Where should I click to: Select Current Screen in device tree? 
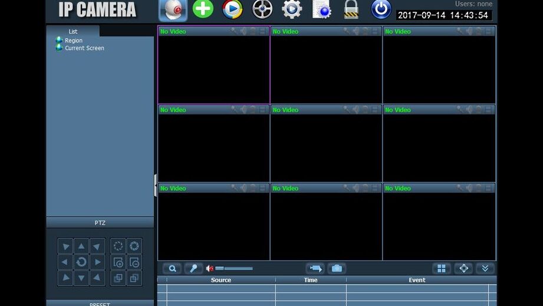point(84,48)
